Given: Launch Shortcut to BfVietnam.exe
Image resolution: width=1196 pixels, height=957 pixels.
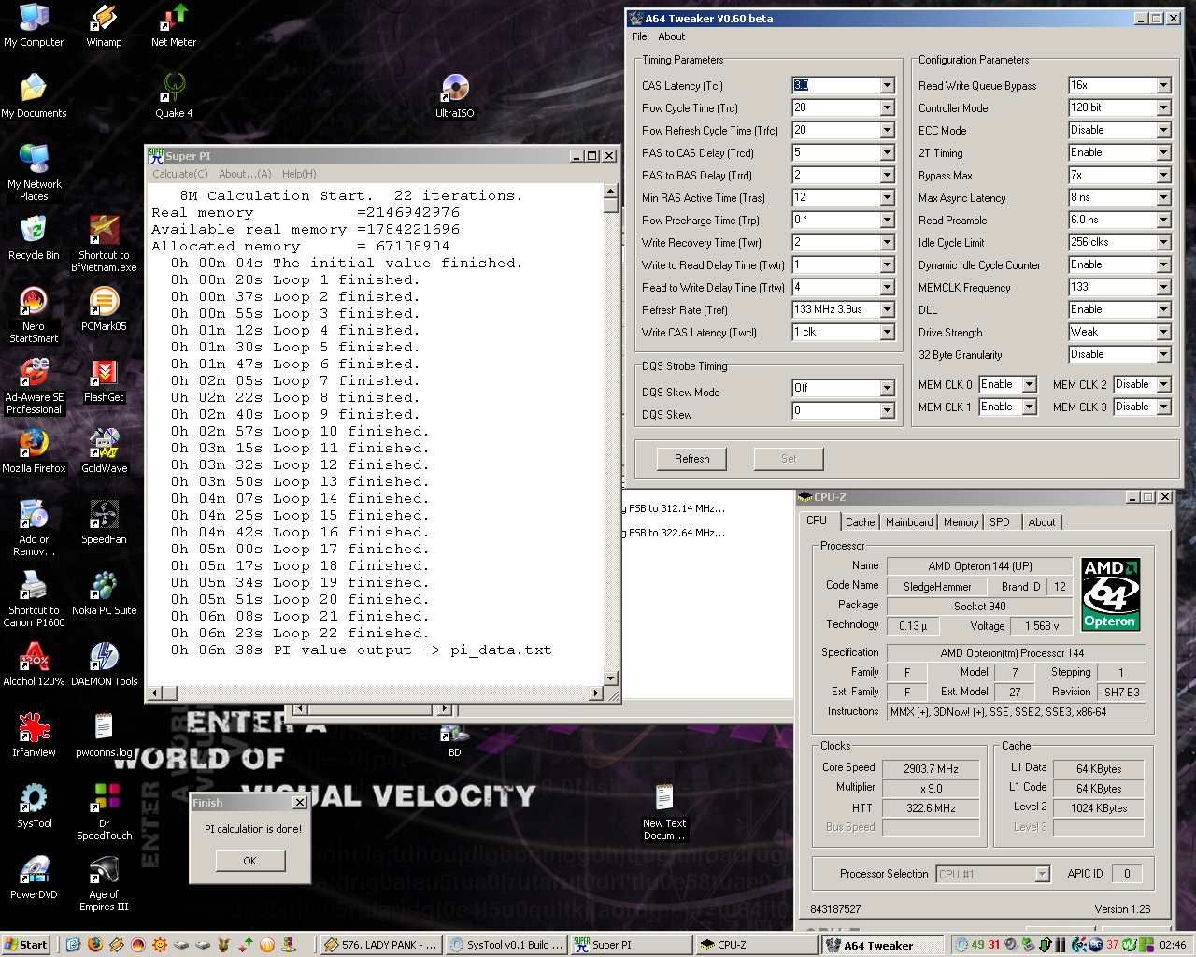Looking at the screenshot, I should coord(104,244).
